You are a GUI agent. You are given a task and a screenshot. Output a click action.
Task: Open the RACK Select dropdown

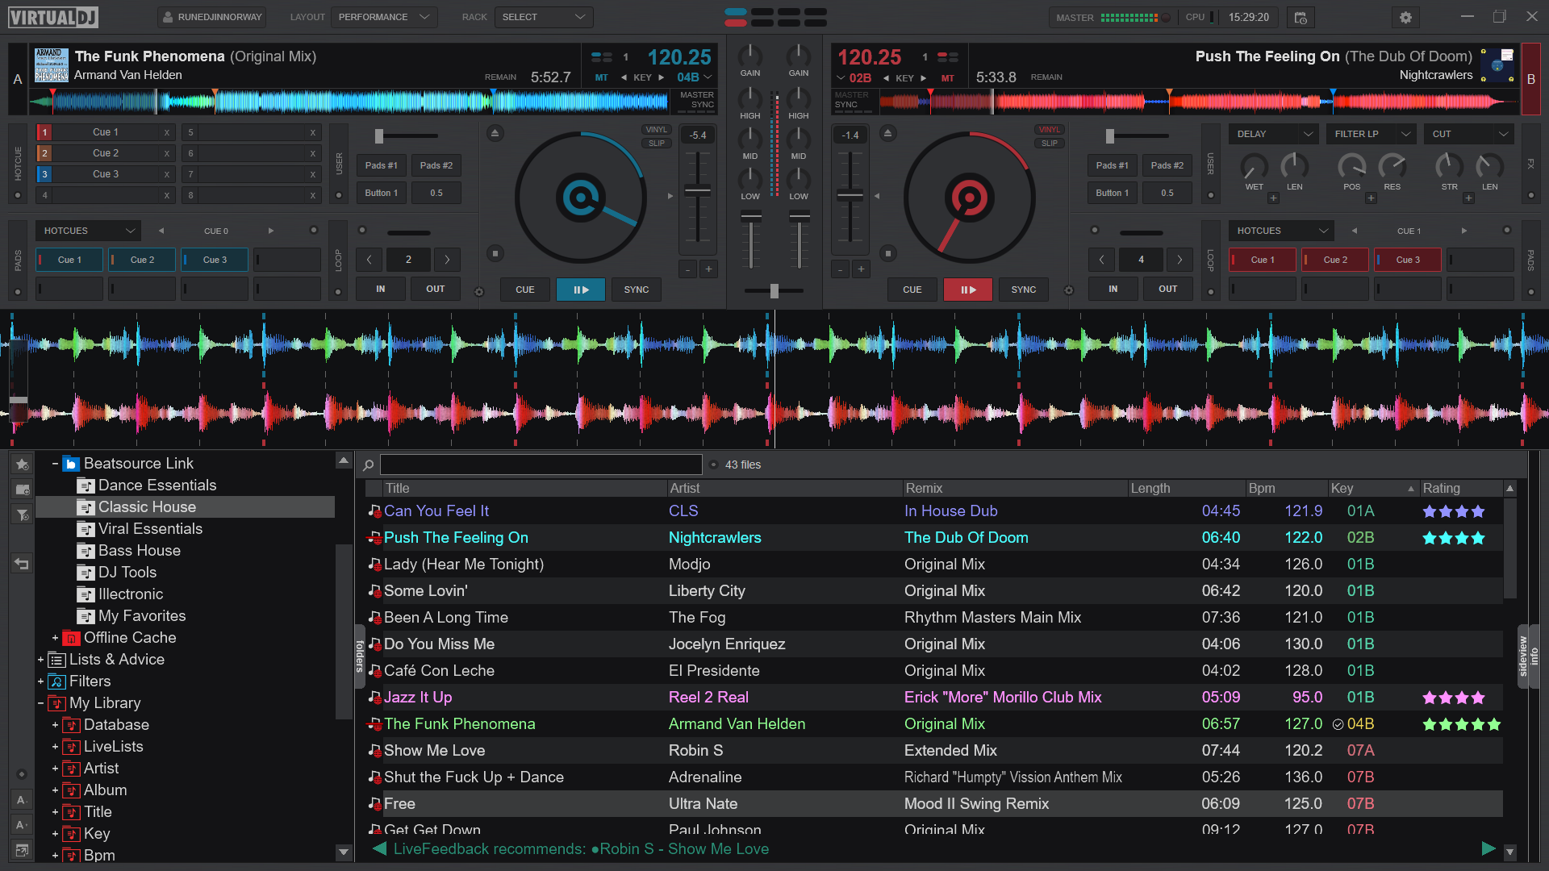click(x=544, y=17)
